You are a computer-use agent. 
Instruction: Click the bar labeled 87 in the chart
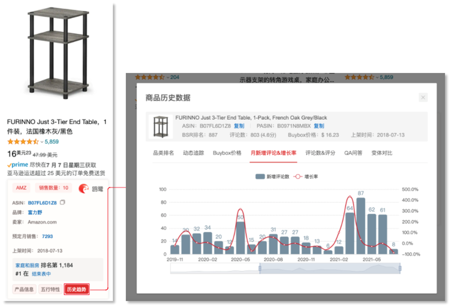[361, 226]
